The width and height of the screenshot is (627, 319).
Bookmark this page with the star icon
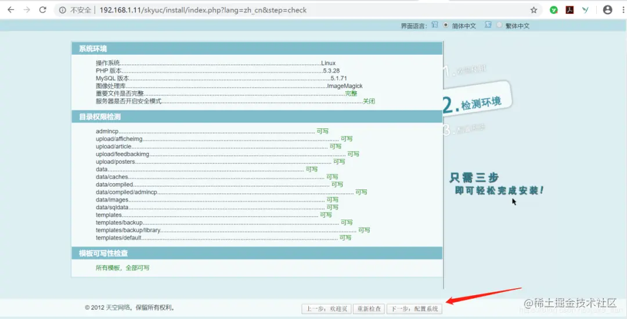534,10
